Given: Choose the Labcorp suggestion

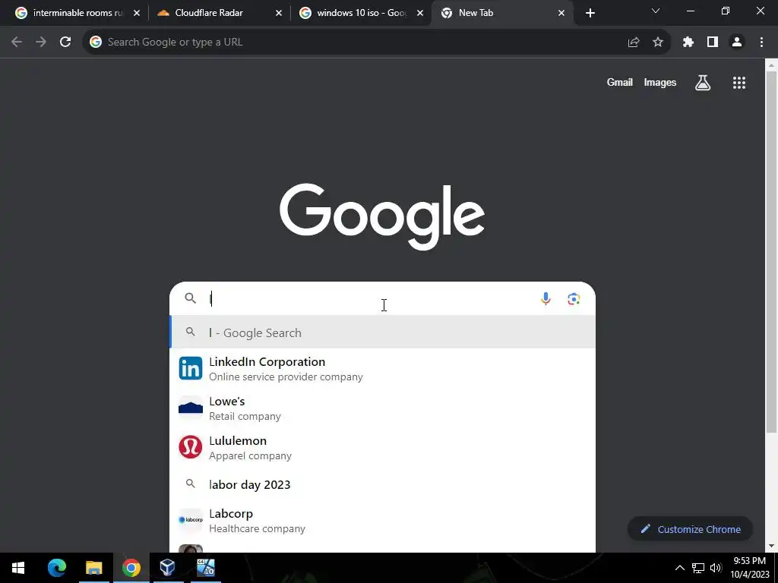Looking at the screenshot, I should (x=383, y=521).
